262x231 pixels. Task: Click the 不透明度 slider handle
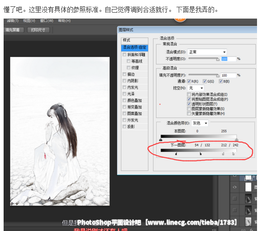(x=218, y=59)
